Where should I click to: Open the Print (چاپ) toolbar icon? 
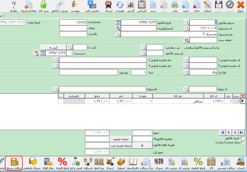[x=174, y=5]
